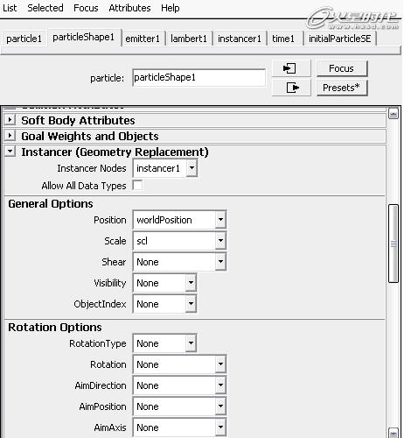Click the go to output connection icon
The width and height of the screenshot is (404, 438).
tap(291, 88)
